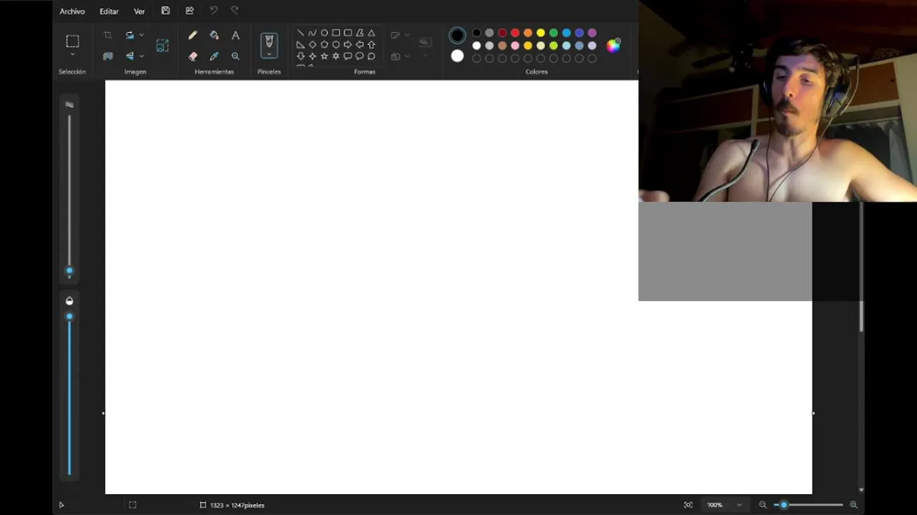917x515 pixels.
Task: Expand the Pinceles brush type dropdown
Action: pos(269,54)
